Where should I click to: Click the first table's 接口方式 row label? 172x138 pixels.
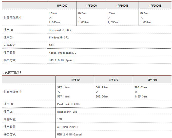tap(10, 60)
